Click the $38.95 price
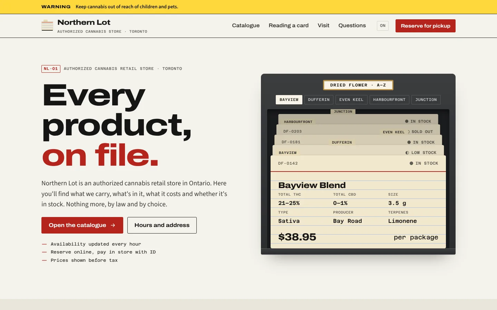This screenshot has height=310, width=497. 297,237
